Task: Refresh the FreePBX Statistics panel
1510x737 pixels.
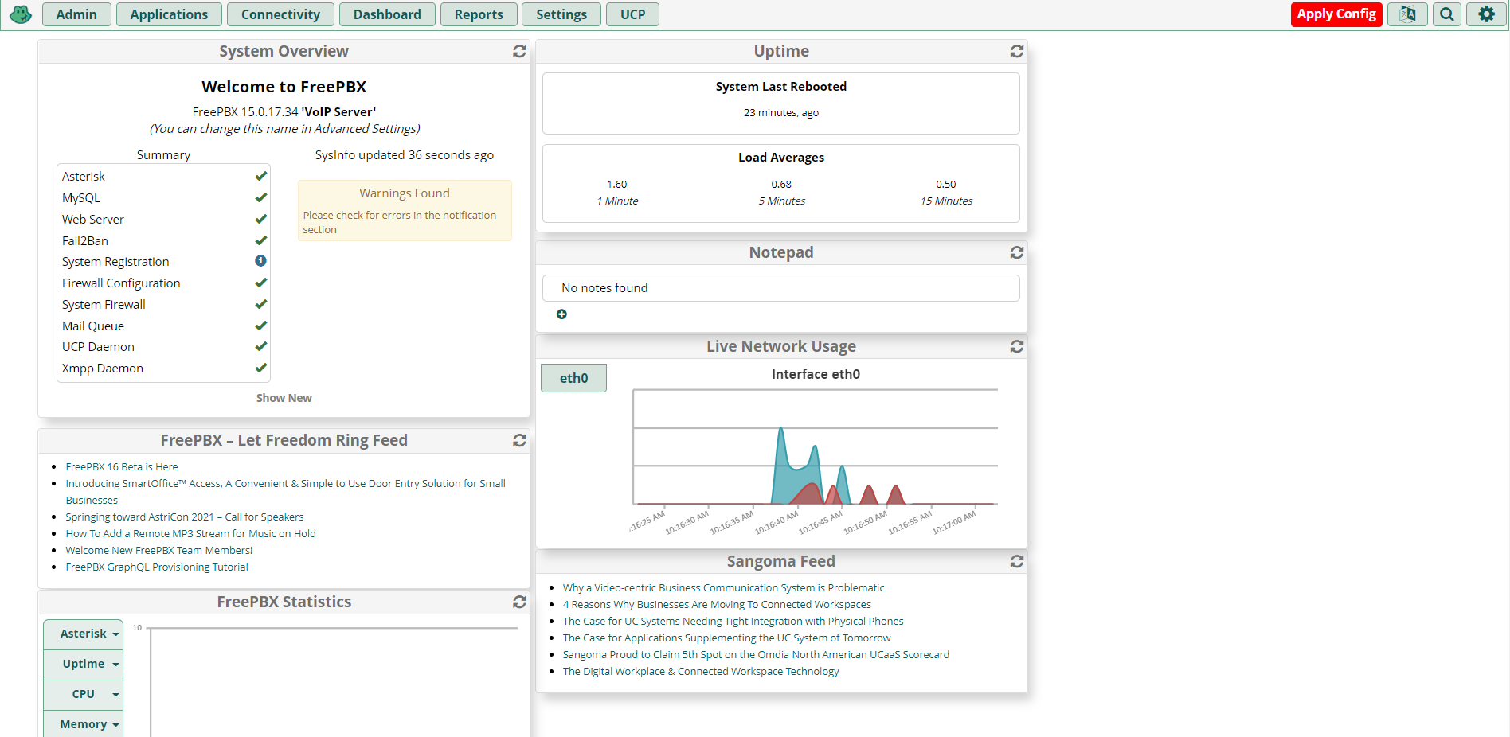Action: tap(519, 602)
